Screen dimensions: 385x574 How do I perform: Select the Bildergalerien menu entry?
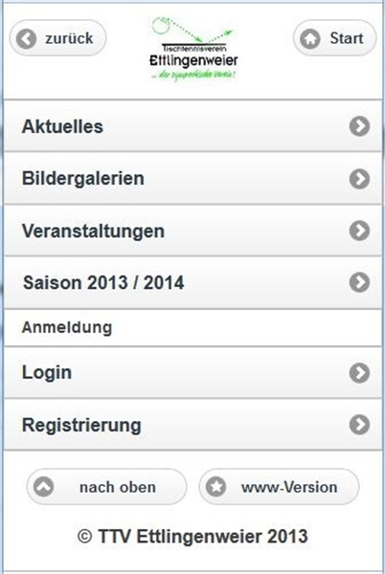click(192, 178)
